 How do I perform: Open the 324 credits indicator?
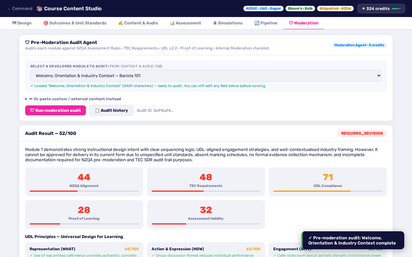[x=381, y=9]
